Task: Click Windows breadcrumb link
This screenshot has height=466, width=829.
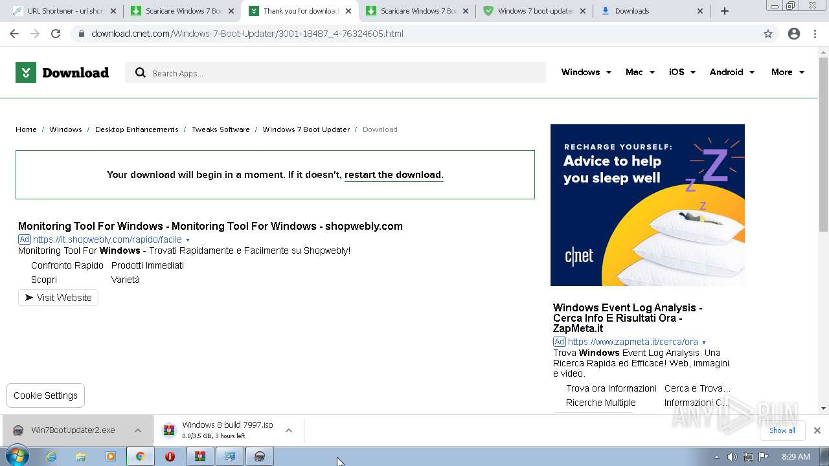Action: 66,129
